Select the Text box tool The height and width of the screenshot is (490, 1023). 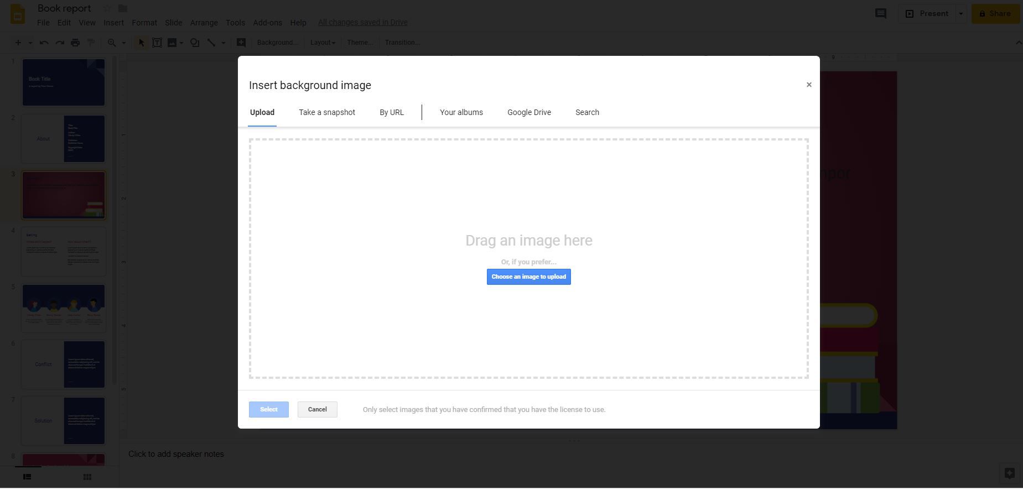(157, 43)
